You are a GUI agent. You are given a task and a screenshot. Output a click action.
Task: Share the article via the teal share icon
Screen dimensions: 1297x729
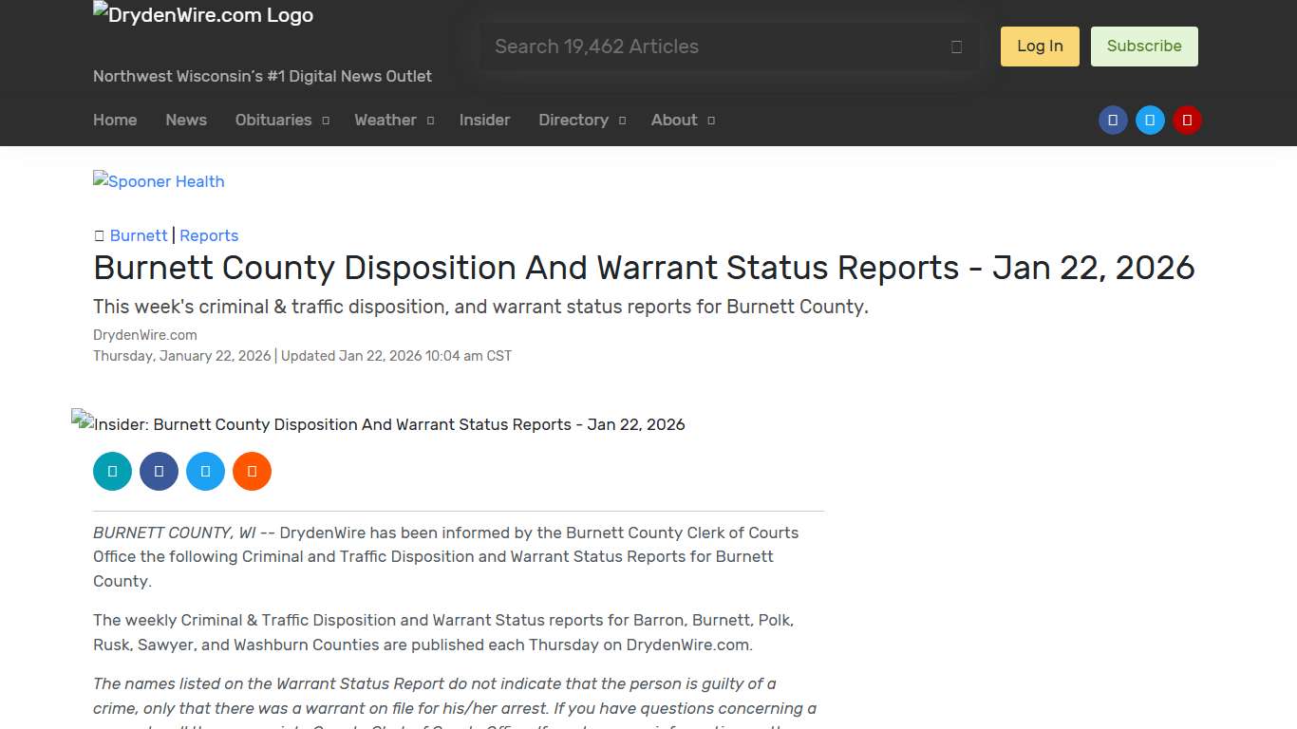pyautogui.click(x=112, y=471)
